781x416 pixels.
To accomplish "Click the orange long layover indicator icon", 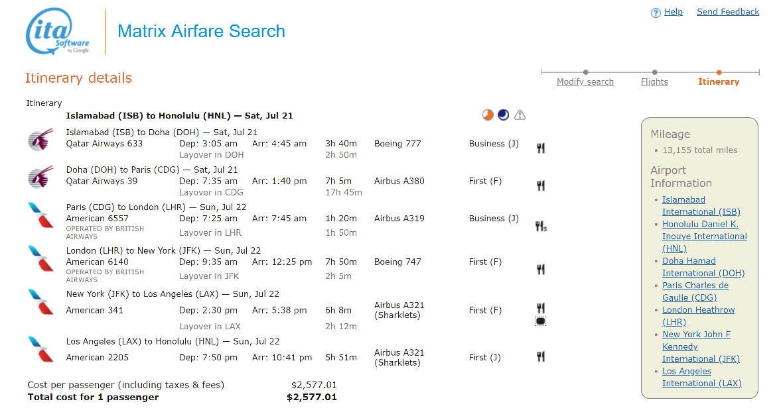I will 488,115.
